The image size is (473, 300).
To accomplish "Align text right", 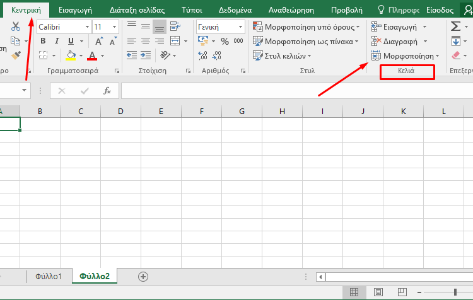I will click(160, 41).
